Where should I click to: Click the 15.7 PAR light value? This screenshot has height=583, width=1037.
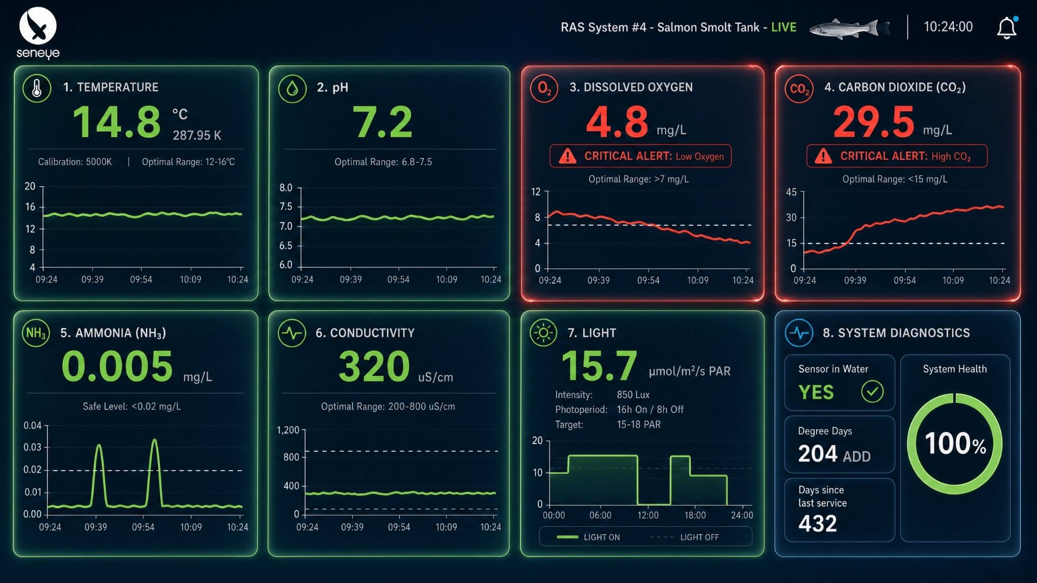[x=646, y=366]
